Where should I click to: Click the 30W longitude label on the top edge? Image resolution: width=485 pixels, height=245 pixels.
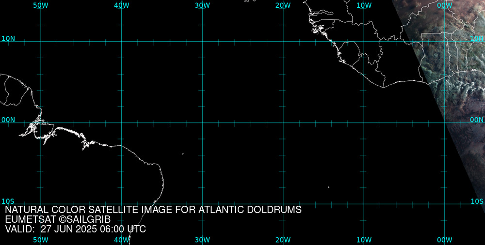tap(202, 5)
